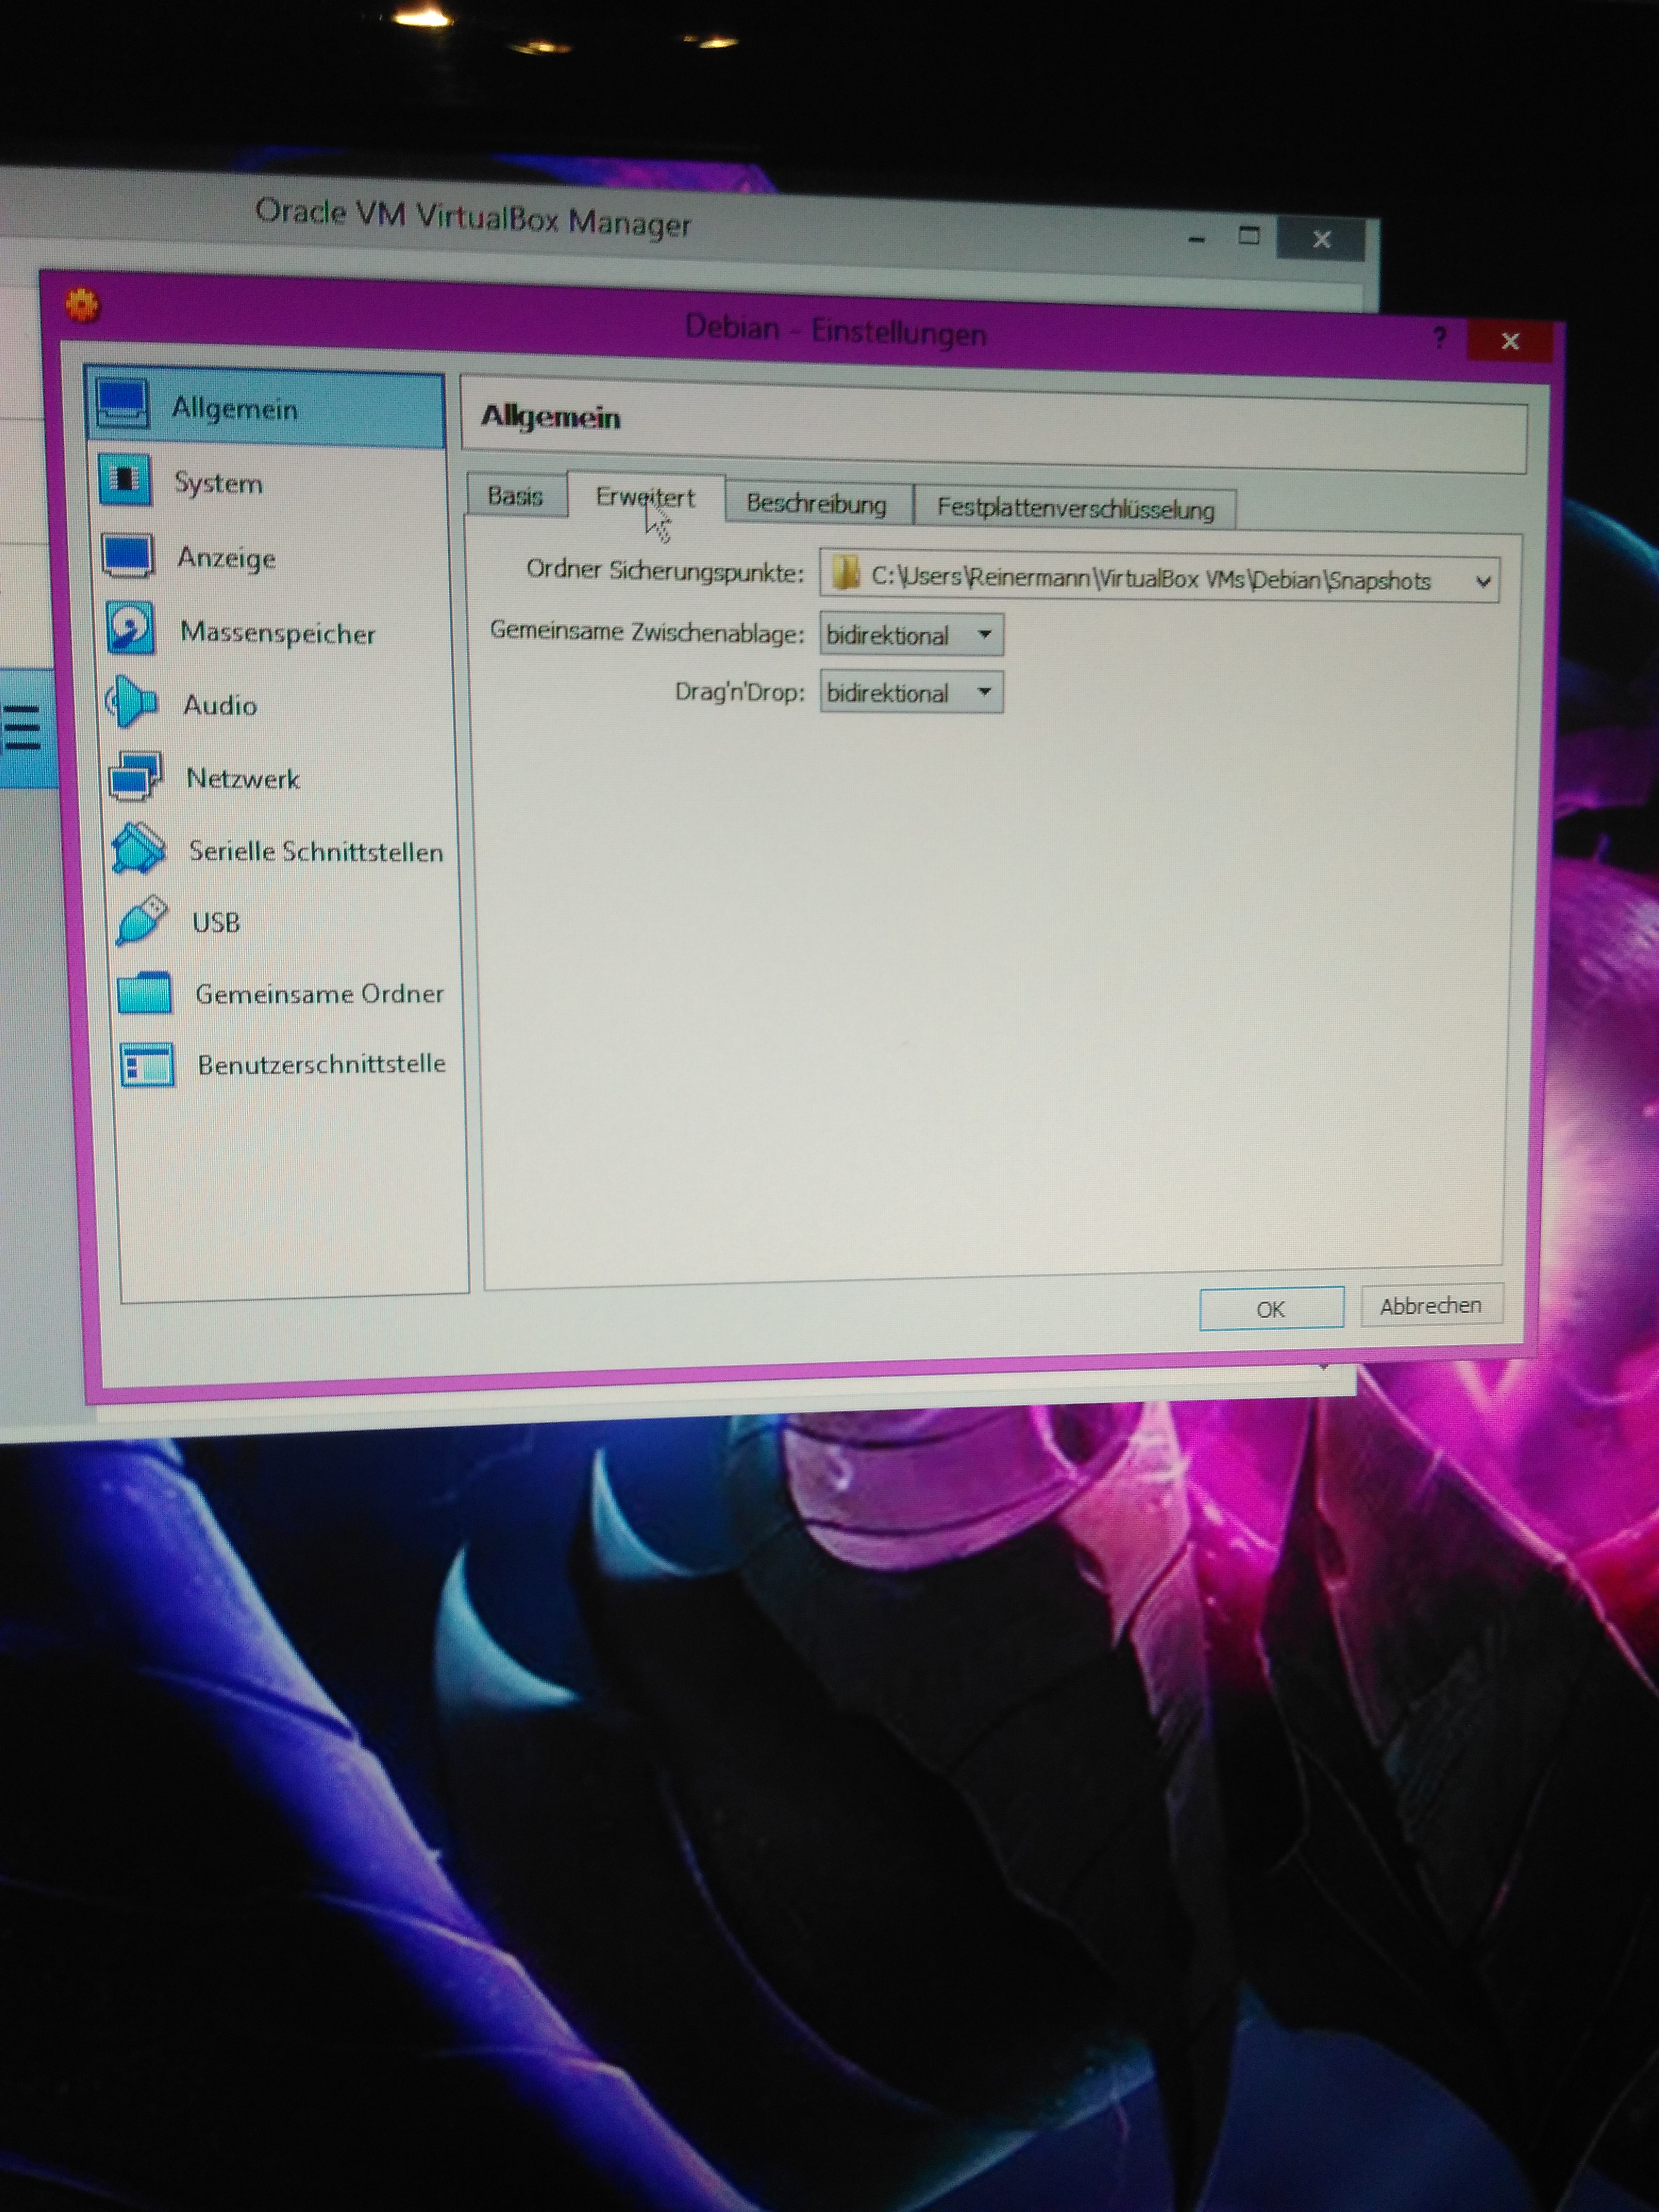
Task: Open the Serielle Schnittstellen connector icon
Action: (139, 848)
